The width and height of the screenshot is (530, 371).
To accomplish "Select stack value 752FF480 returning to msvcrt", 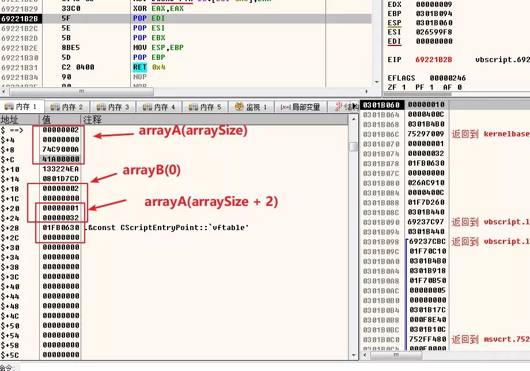I will [427, 339].
